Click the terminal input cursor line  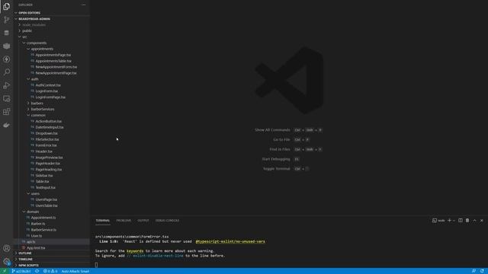click(x=96, y=265)
